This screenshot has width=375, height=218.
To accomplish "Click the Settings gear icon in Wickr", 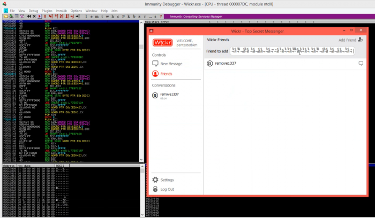I will 155,180.
